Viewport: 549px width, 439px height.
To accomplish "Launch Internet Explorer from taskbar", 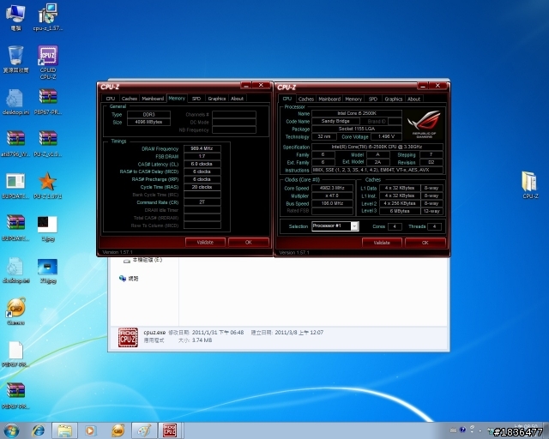I will pyautogui.click(x=38, y=430).
